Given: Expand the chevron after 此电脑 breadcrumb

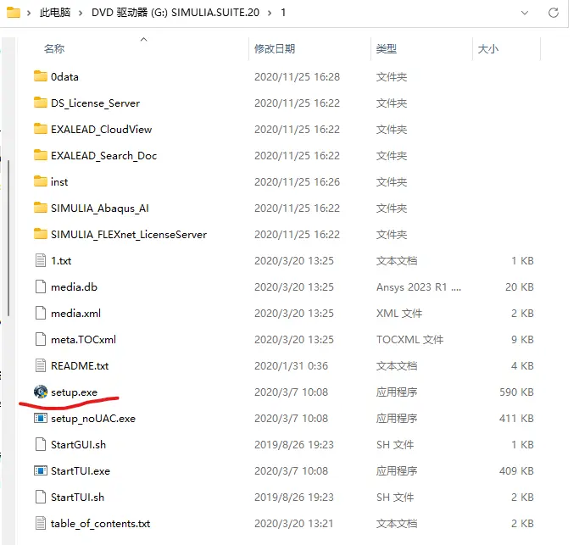Looking at the screenshot, I should click(81, 13).
